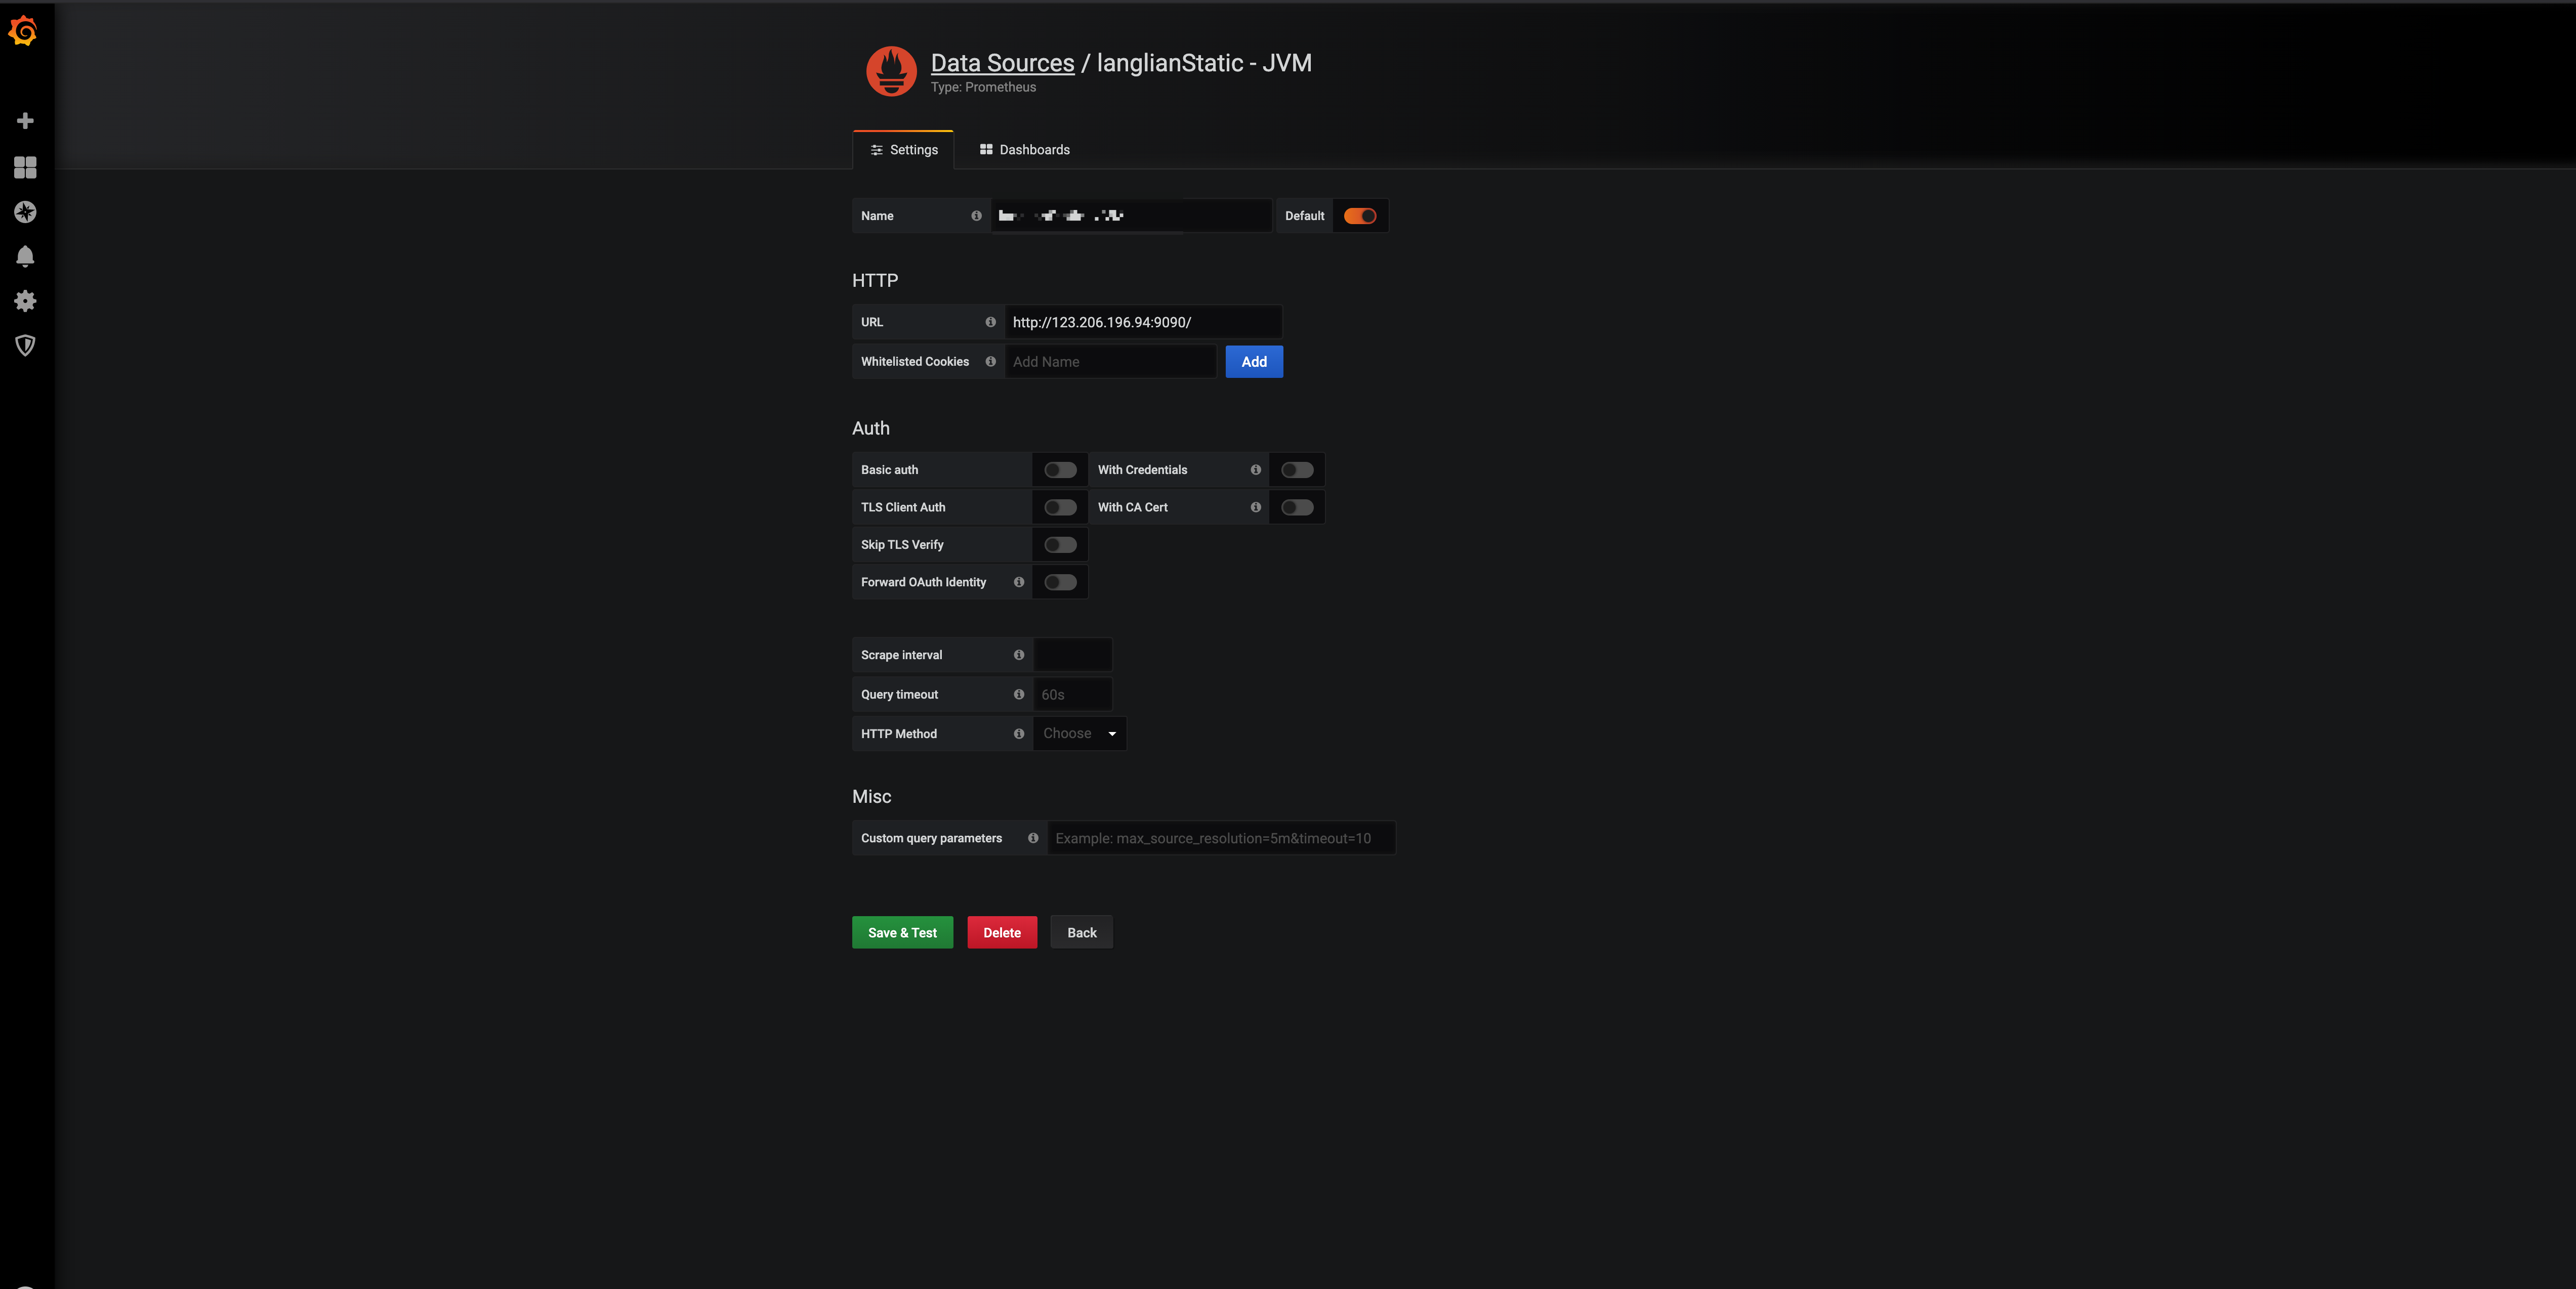Show info tooltip for Scrape interval

1018,656
